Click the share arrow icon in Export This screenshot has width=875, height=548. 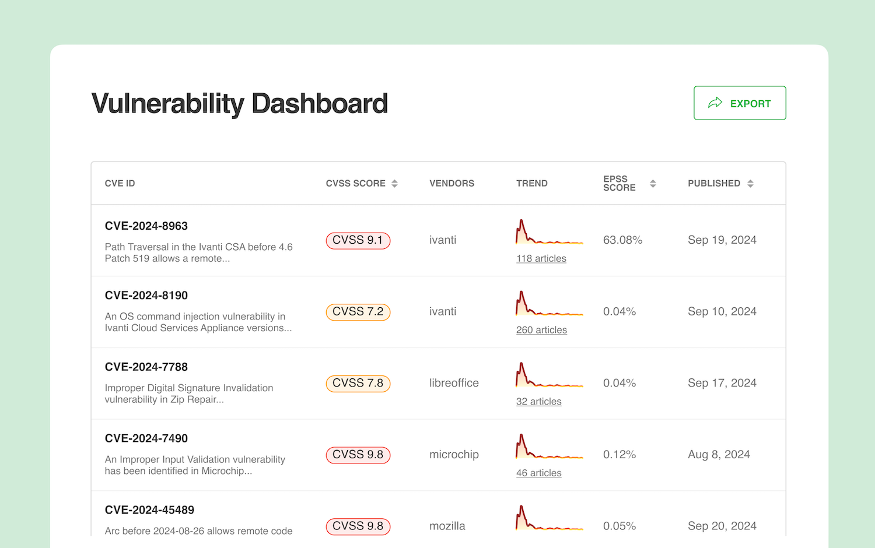click(715, 103)
